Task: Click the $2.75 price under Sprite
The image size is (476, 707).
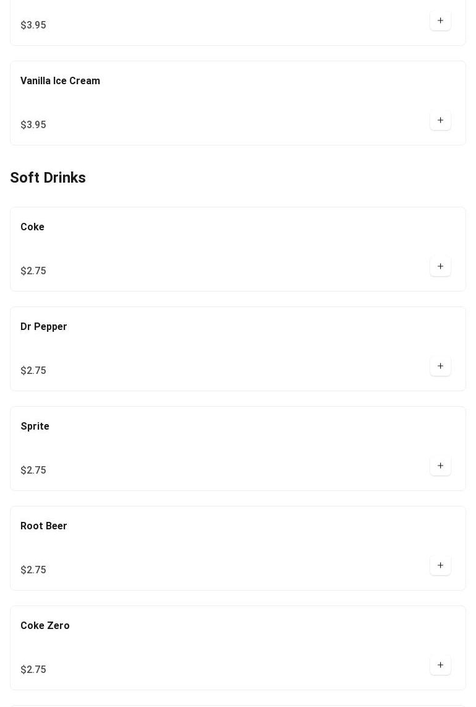Action: coord(33,471)
